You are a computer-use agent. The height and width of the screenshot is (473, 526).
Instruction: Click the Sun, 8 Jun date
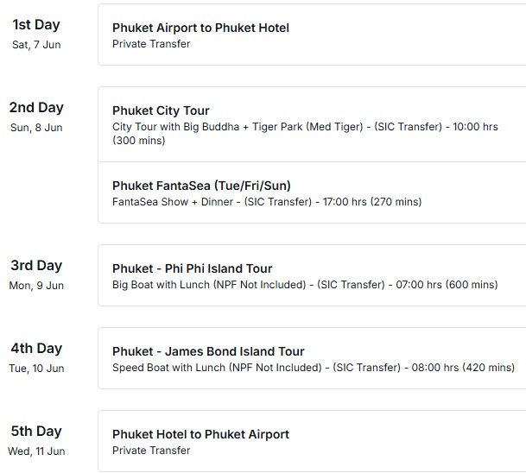pos(36,128)
